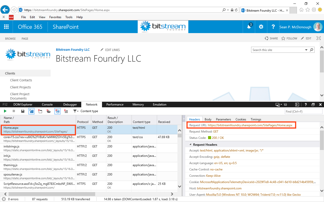Open SharePoint Settings gear

[261, 27]
